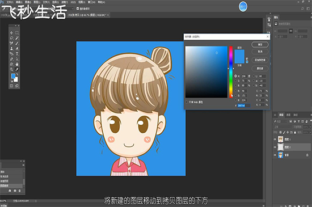Open the layer fill dropdown arrow
The image size is (312, 207).
pos(310,132)
